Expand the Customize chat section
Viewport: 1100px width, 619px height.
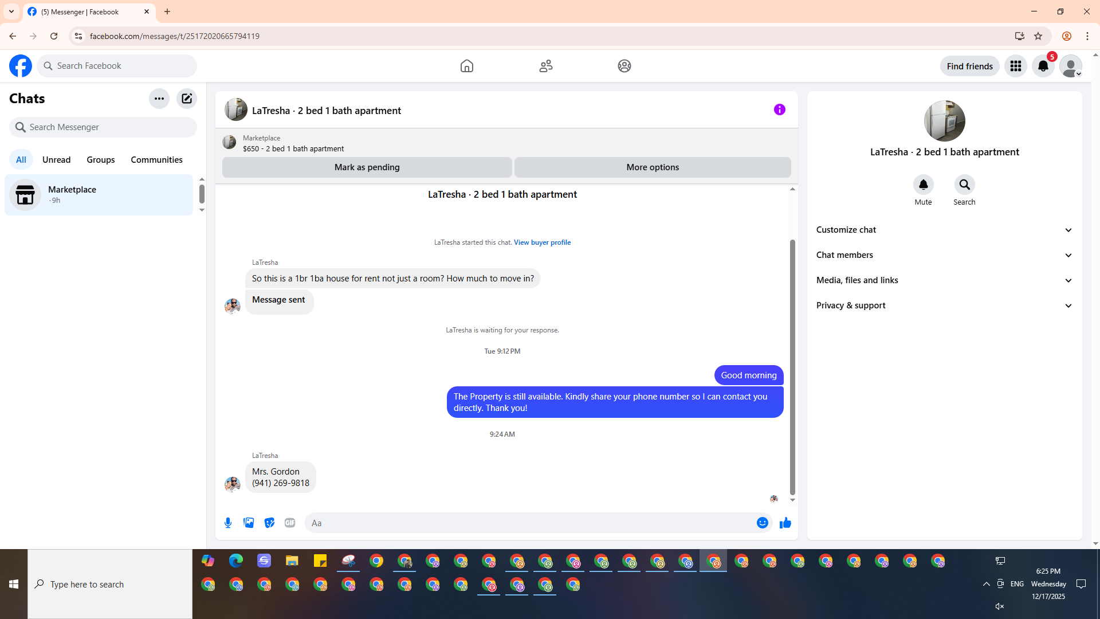944,230
